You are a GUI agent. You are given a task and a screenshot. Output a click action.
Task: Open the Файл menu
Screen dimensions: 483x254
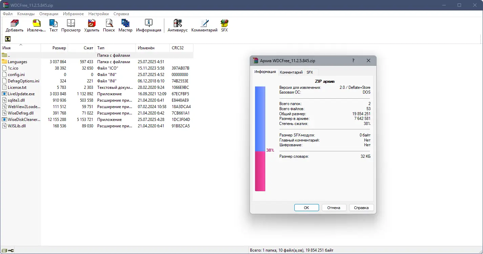coord(8,14)
